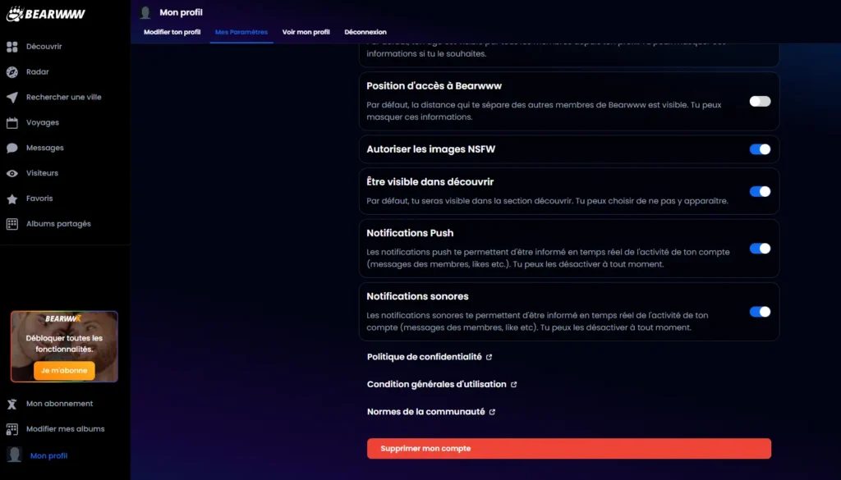
Task: Switch to the Modifier ton profil tab
Action: point(172,32)
